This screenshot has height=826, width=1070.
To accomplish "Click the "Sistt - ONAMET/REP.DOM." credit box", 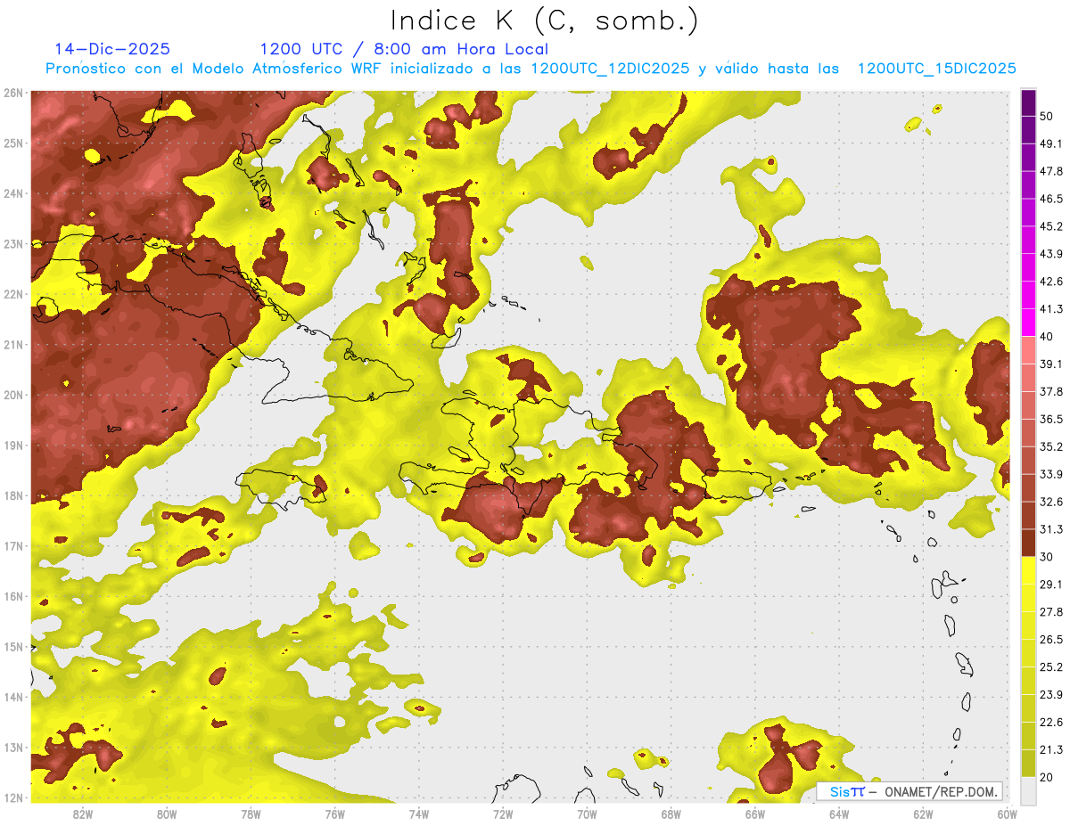I will coord(909,791).
